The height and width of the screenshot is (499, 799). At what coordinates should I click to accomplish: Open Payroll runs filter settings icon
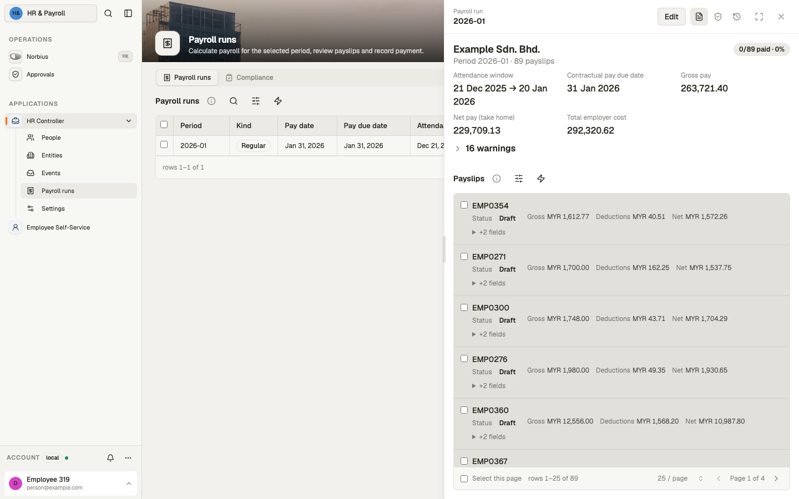point(256,101)
